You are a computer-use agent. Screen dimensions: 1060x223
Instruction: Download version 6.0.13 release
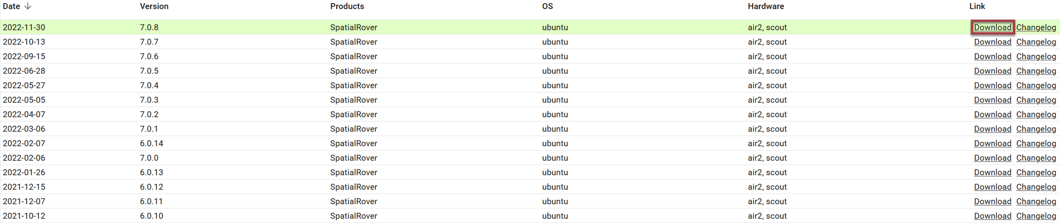992,172
